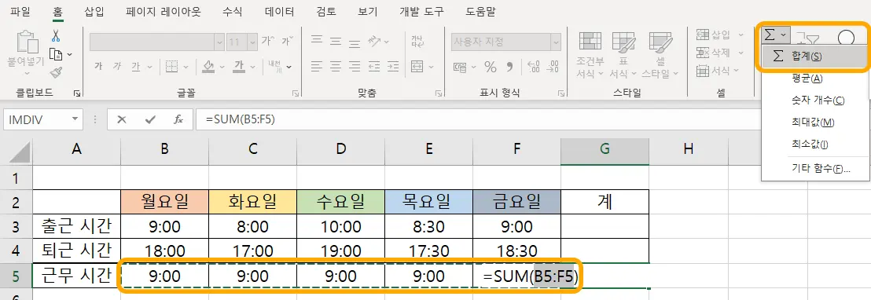Toggle underline formatting in font group
Viewport: 871px width, 300px height.
pos(135,67)
